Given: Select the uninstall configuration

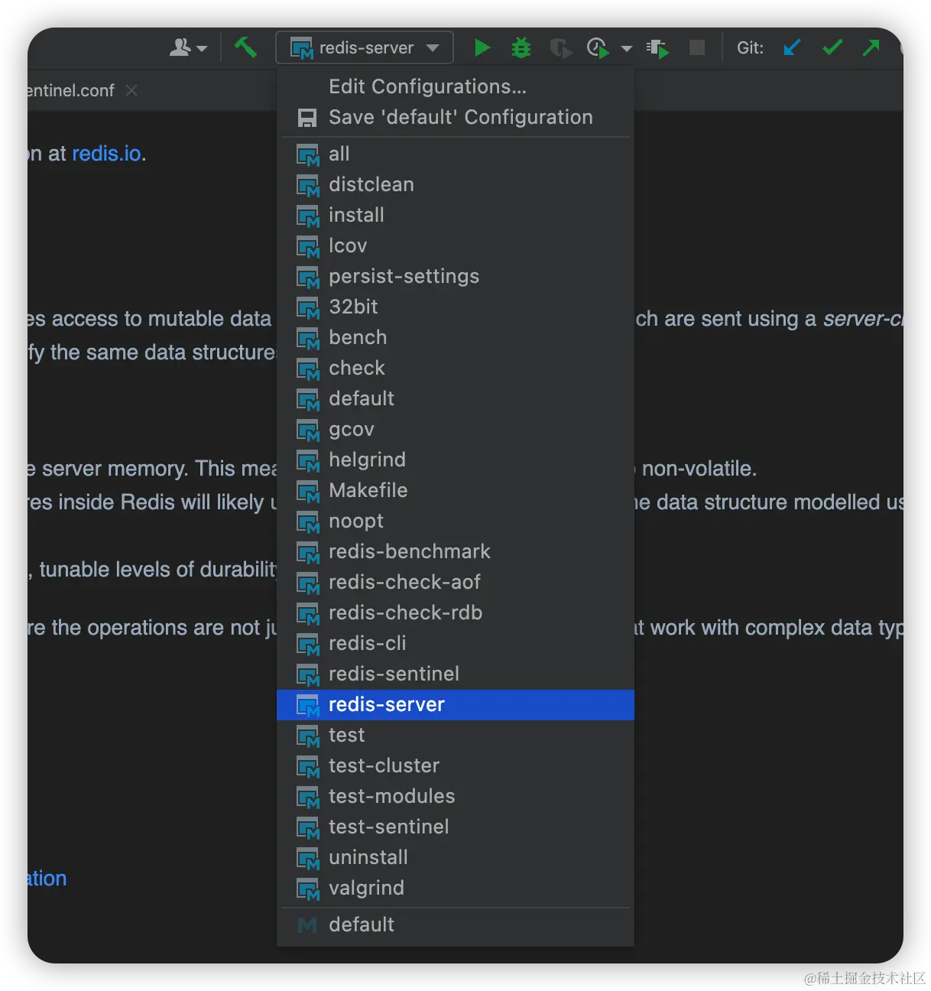Looking at the screenshot, I should pos(456,857).
